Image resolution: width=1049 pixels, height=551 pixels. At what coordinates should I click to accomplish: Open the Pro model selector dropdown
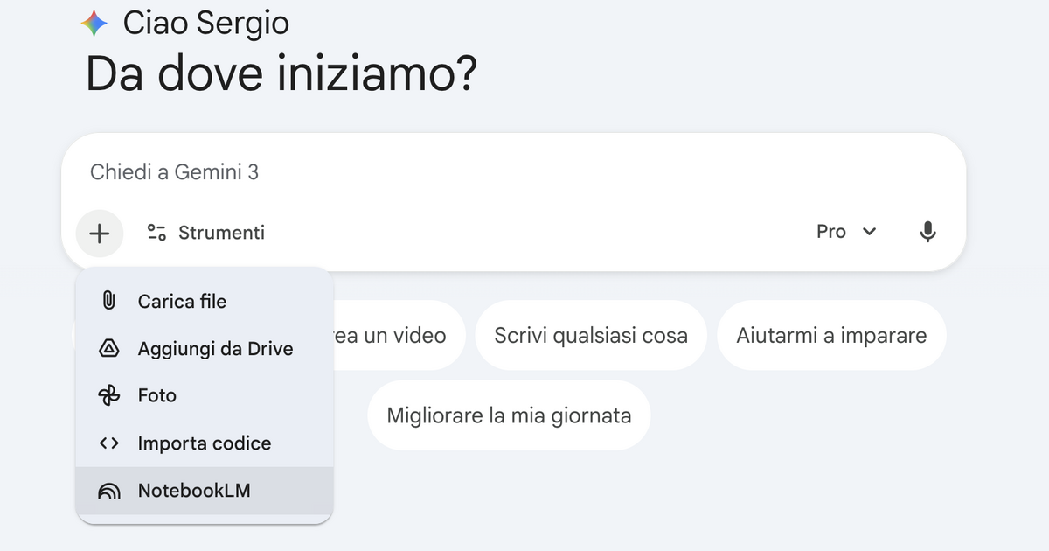[x=831, y=232]
